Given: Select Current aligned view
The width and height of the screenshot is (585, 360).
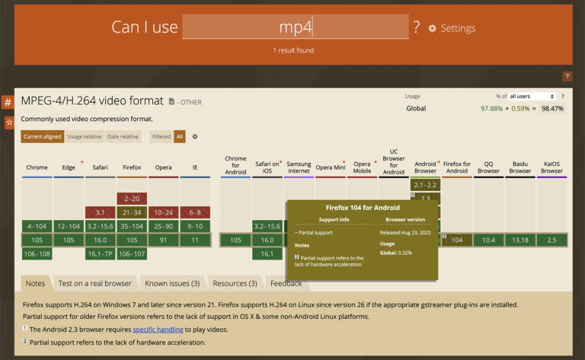Looking at the screenshot, I should tap(42, 137).
